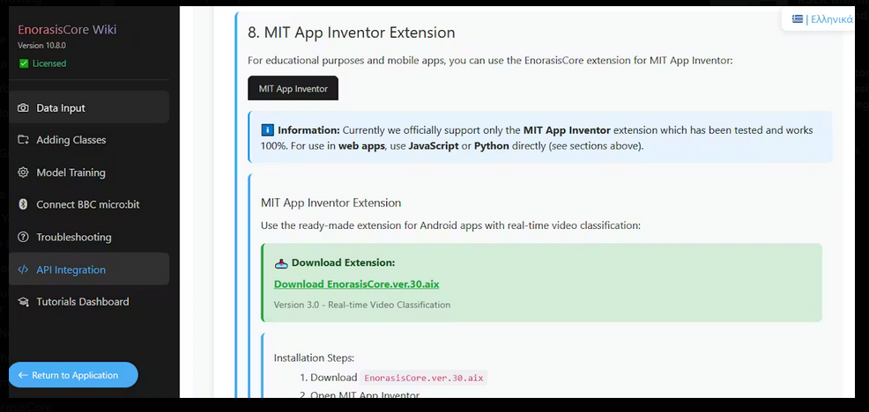Click the question mark icon beside Troubleshooting
Image resolution: width=869 pixels, height=412 pixels.
23,237
